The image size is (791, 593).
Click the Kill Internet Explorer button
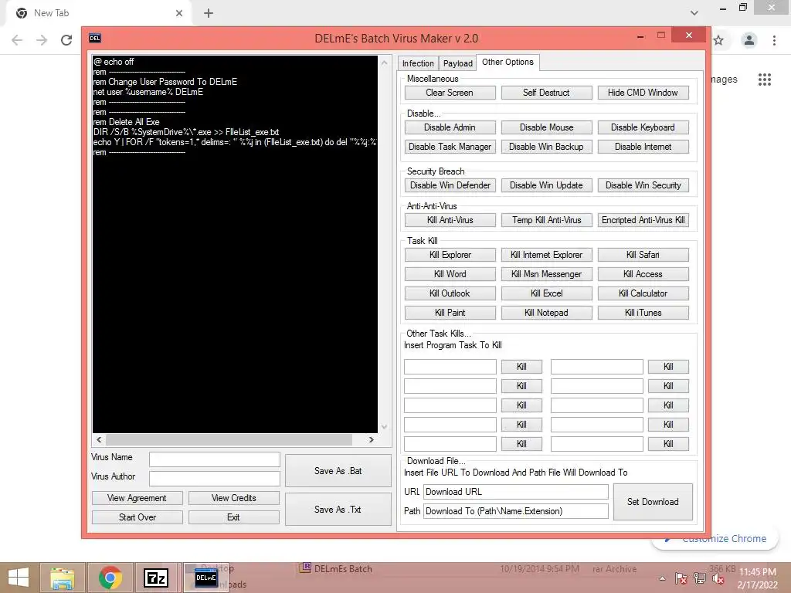546,255
